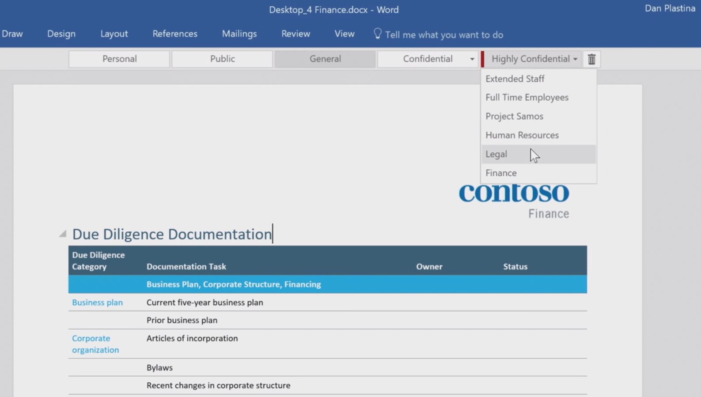
Task: Apply the Public sensitivity label
Action: [222, 59]
